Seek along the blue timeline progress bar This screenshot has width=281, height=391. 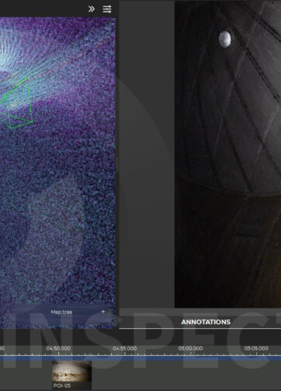point(140,358)
